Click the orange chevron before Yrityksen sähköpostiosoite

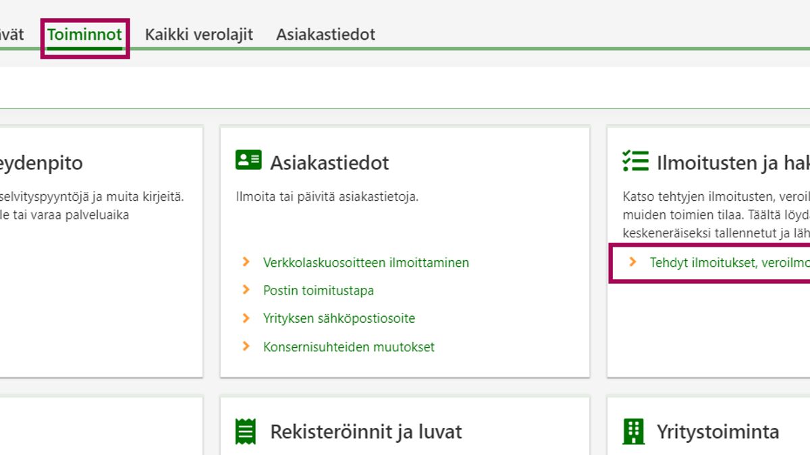pyautogui.click(x=246, y=318)
